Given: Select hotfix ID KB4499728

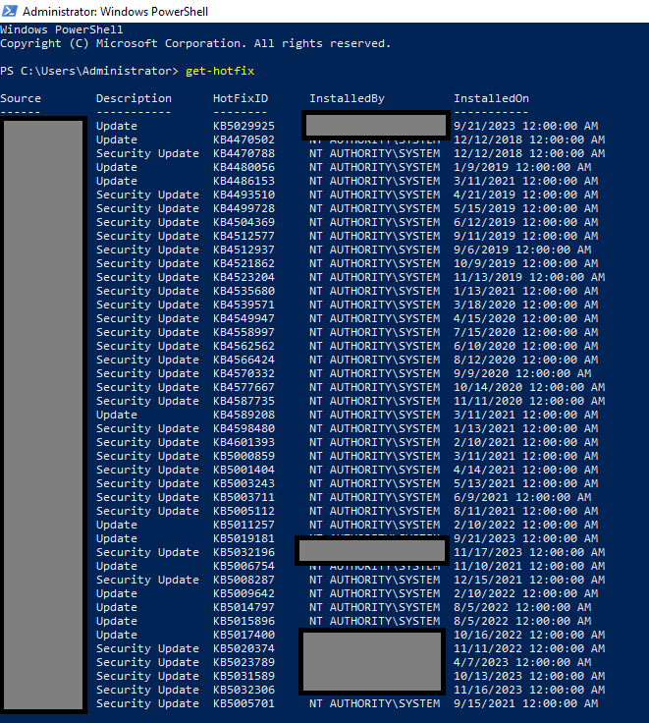Looking at the screenshot, I should coord(243,208).
